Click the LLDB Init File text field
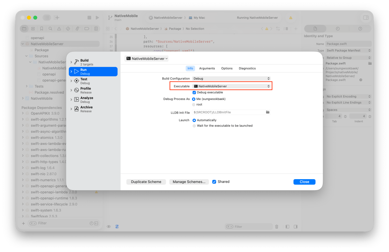 click(x=228, y=112)
